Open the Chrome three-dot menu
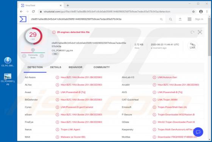The width and height of the screenshot is (212, 142). 207,12
